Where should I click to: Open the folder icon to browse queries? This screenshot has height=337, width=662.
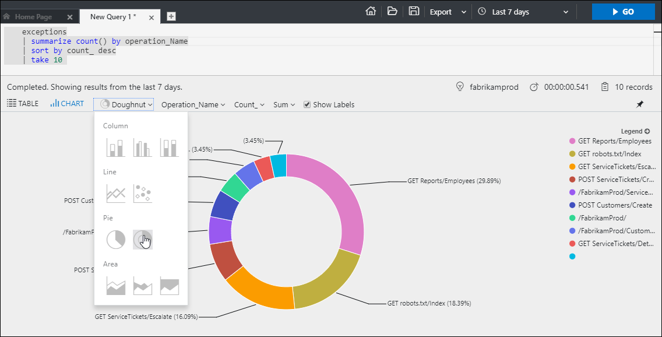[392, 10]
